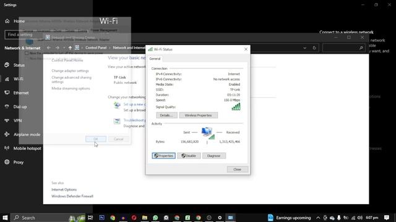The image size is (396, 222).
Task: Open the Wi-Fi page in Settings sidebar
Action: click(19, 79)
